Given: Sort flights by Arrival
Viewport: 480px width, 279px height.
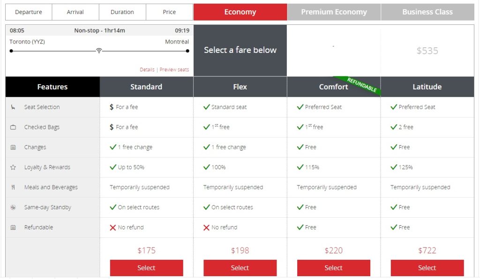Looking at the screenshot, I should [x=75, y=12].
